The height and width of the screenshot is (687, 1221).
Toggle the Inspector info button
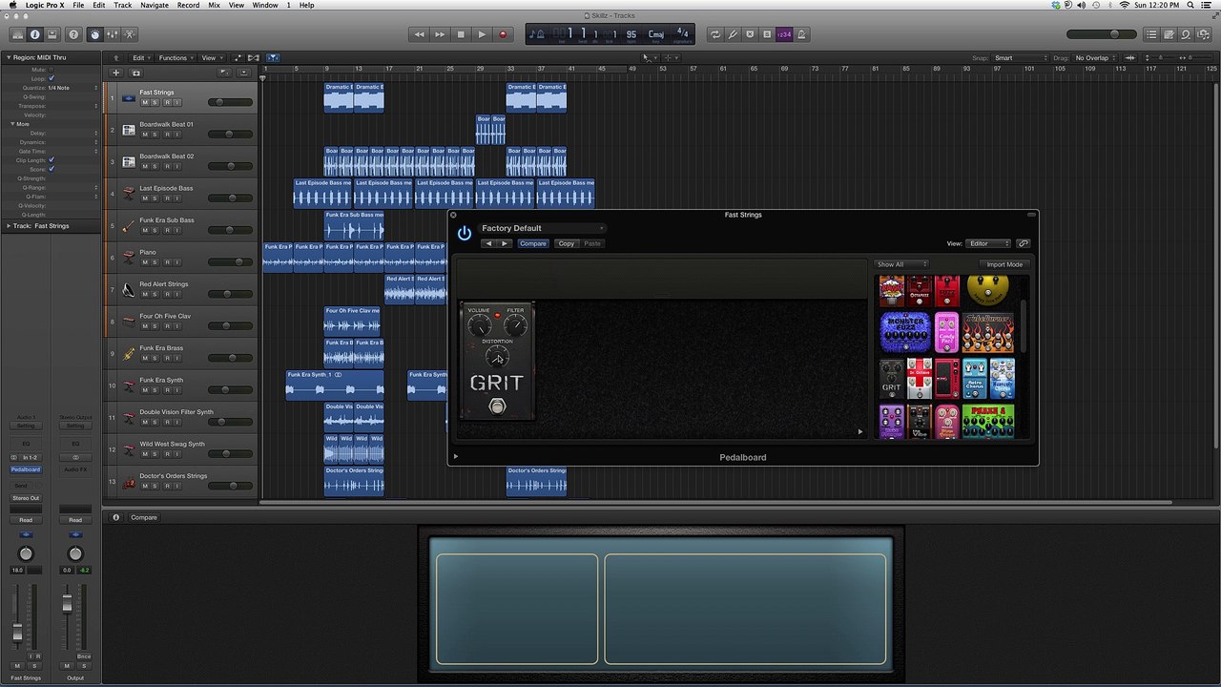(x=35, y=34)
